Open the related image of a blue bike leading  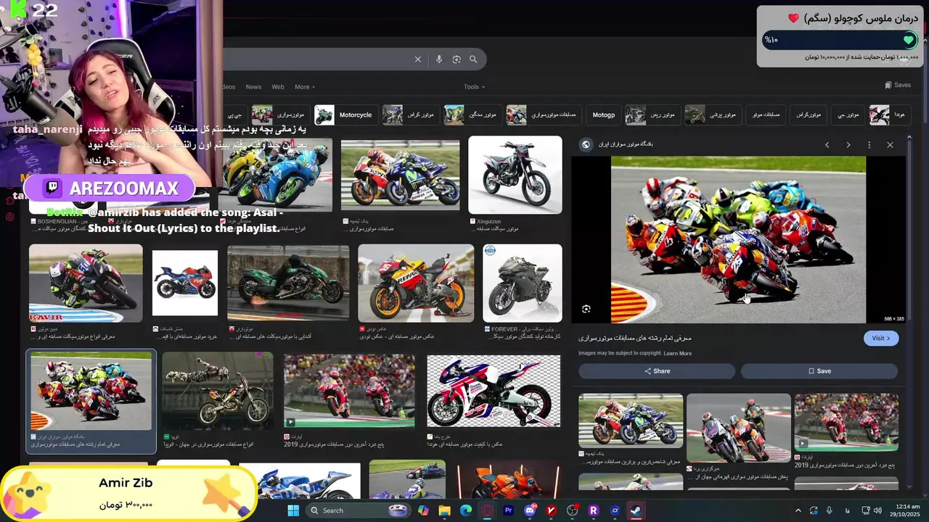tap(738, 428)
